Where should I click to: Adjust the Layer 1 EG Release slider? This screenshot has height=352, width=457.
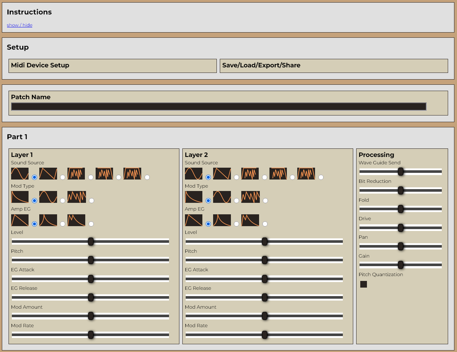tap(90, 297)
